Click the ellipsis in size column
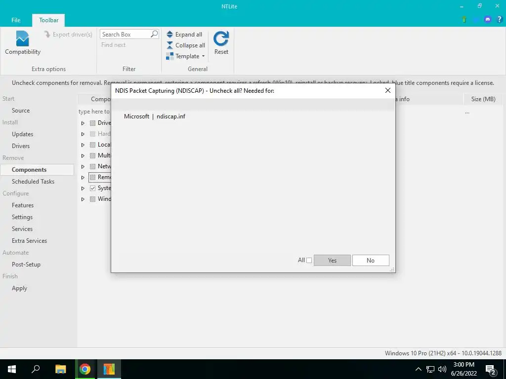 pos(467,113)
